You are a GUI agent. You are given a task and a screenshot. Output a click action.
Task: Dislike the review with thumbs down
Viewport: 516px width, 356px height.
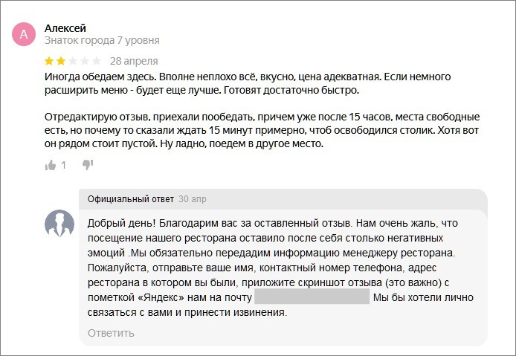(x=88, y=164)
